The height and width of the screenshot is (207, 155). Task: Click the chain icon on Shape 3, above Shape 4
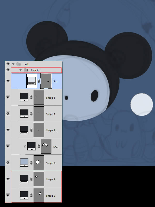pos(32,97)
